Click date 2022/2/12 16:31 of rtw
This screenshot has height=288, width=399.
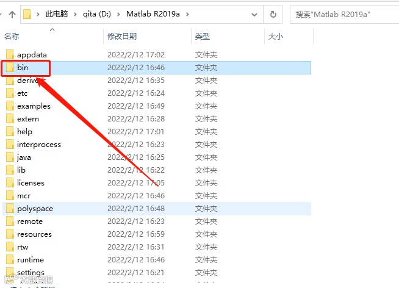pyautogui.click(x=136, y=247)
